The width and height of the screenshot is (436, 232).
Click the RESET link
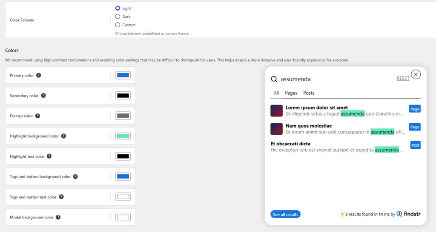403,78
